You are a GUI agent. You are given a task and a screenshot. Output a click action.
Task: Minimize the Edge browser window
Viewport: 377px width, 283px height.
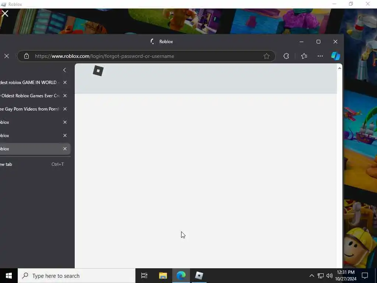(x=301, y=42)
